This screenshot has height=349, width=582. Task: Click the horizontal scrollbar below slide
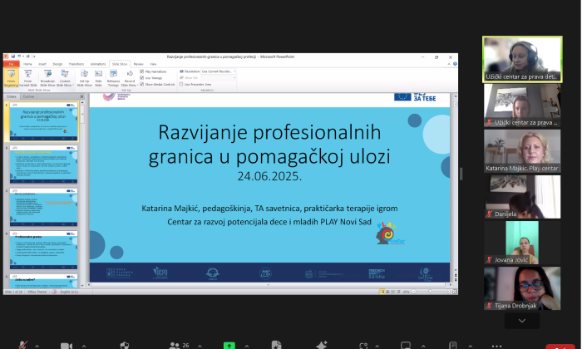[x=269, y=285]
